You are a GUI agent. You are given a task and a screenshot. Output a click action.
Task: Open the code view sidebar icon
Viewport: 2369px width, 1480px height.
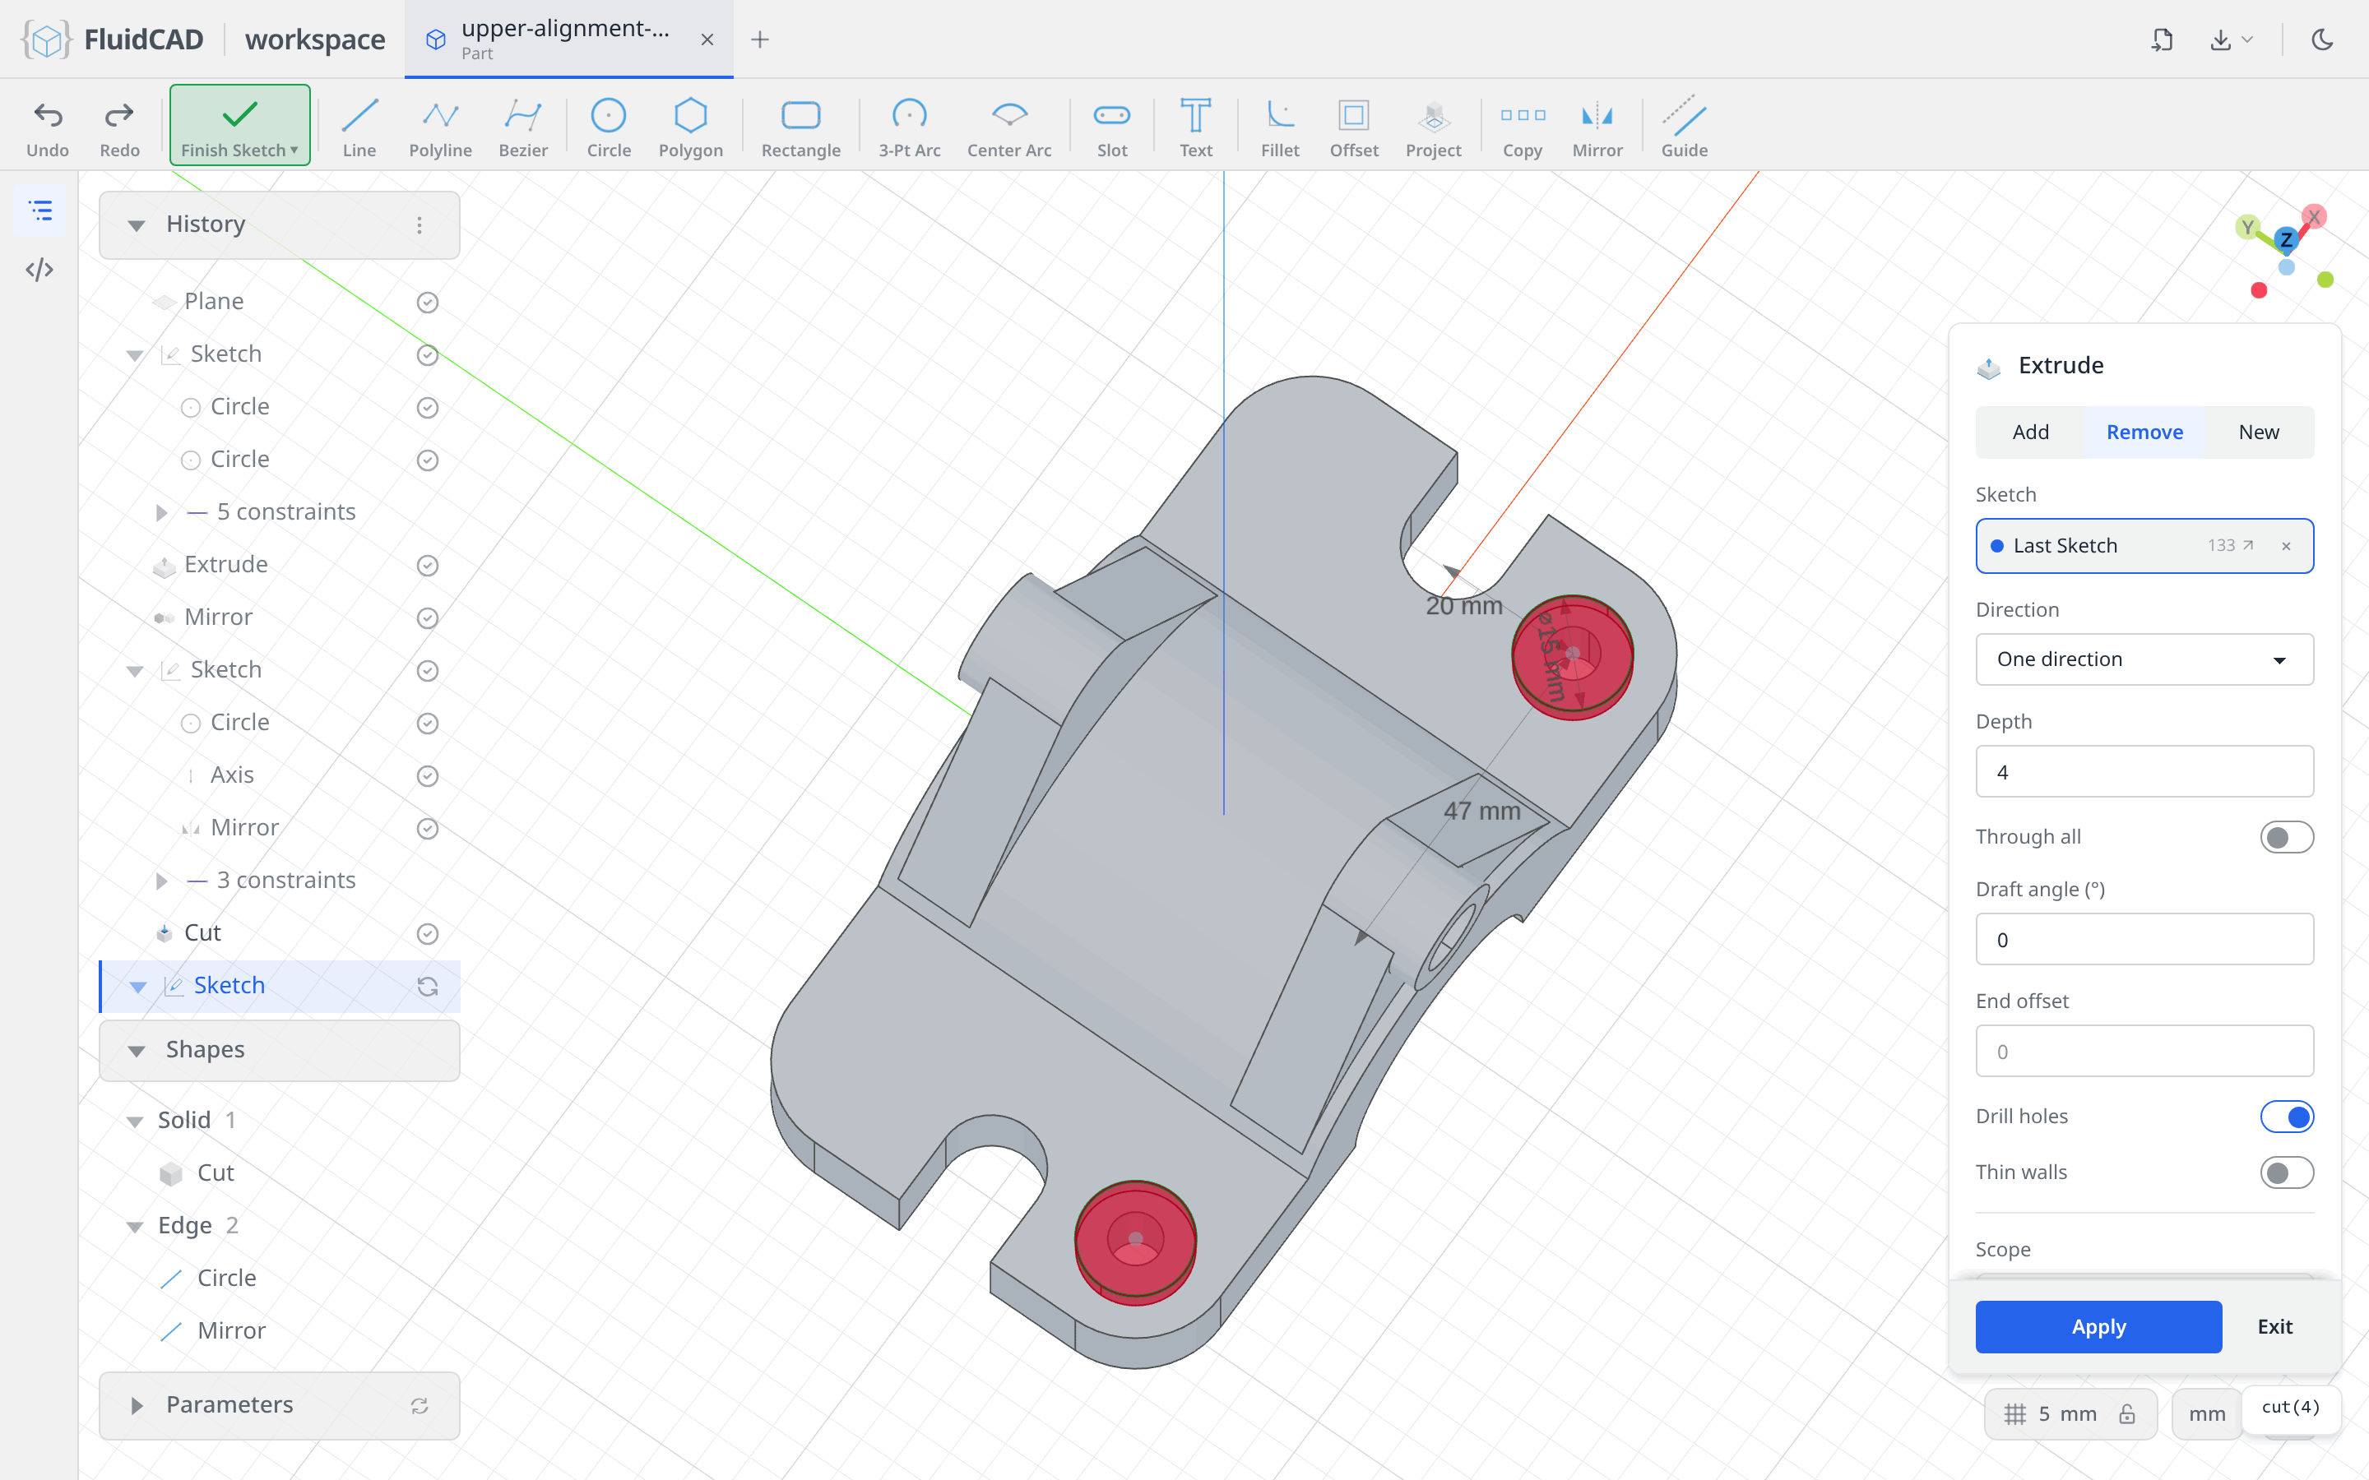(39, 269)
